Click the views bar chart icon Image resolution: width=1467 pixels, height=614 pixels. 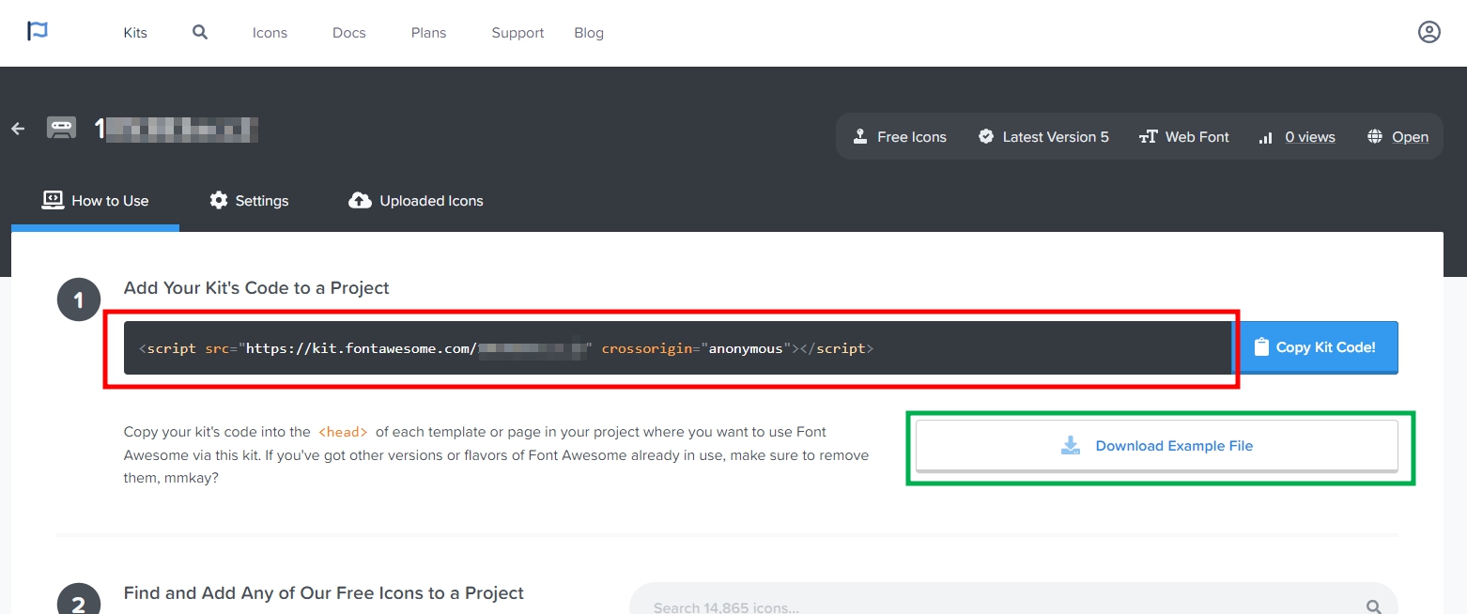(x=1266, y=137)
